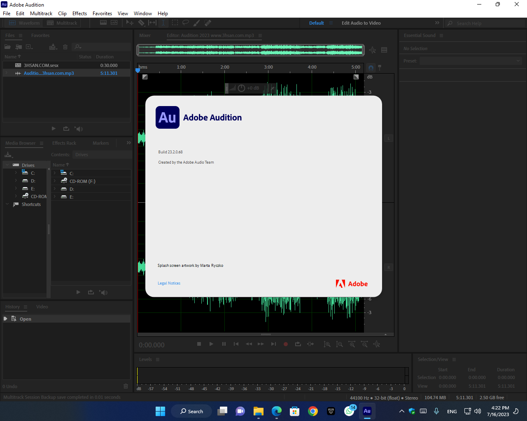527x421 pixels.
Task: Click the waveform overview navigator bar
Action: [251, 50]
